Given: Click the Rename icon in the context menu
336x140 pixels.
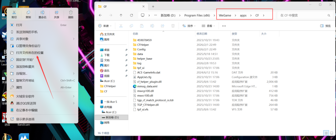Looking at the screenshot, I should 42,13.
